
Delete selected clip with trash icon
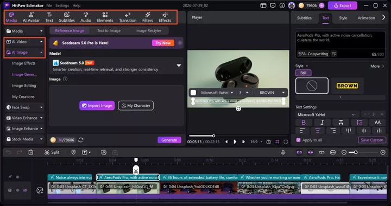point(30,152)
